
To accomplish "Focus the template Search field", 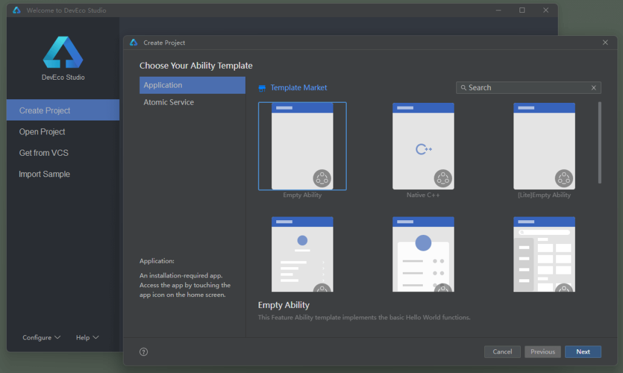I will point(528,88).
